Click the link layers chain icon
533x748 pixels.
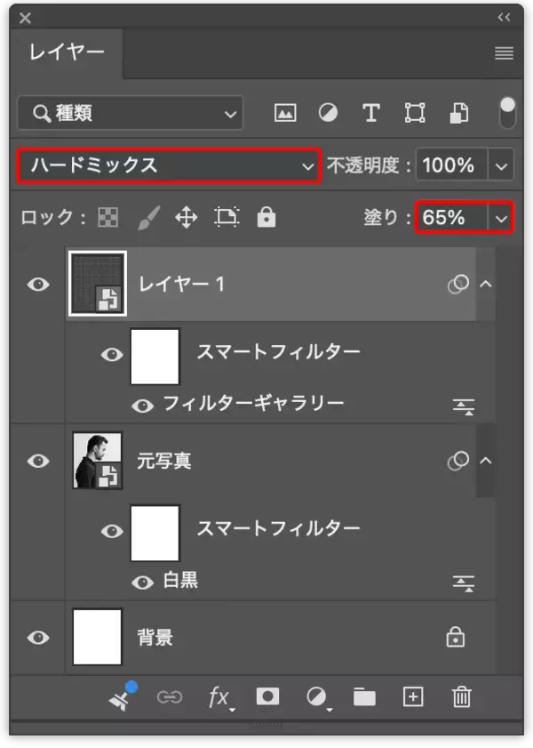(x=170, y=697)
